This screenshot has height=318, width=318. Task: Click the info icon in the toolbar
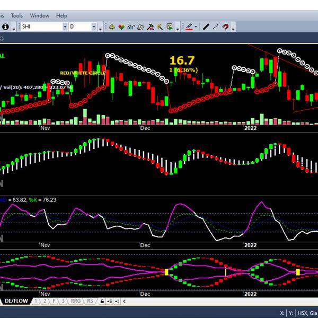point(5,26)
